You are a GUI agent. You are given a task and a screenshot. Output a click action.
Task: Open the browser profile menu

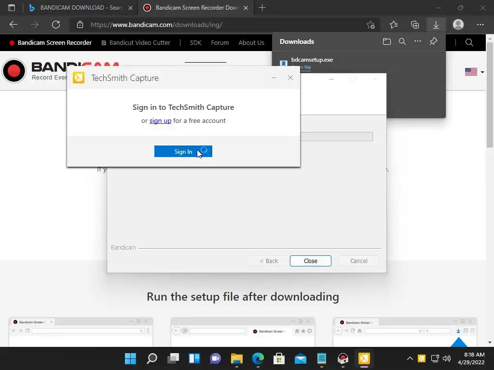458,25
